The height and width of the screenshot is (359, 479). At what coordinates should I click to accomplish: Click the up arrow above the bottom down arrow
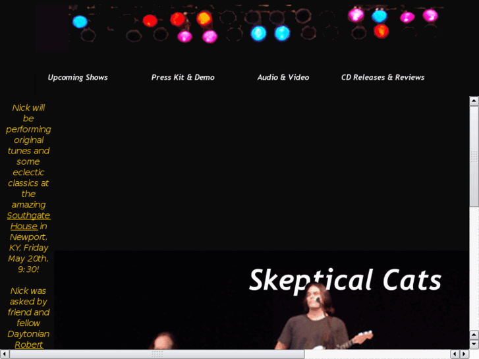[x=474, y=335]
